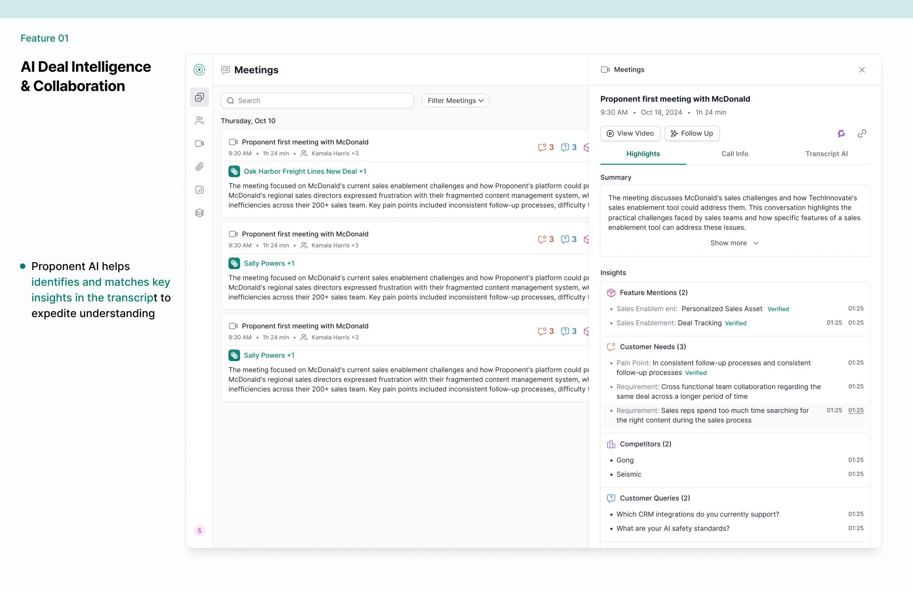
Task: Click the underlined 01:25 timestamp link
Action: pyautogui.click(x=855, y=411)
